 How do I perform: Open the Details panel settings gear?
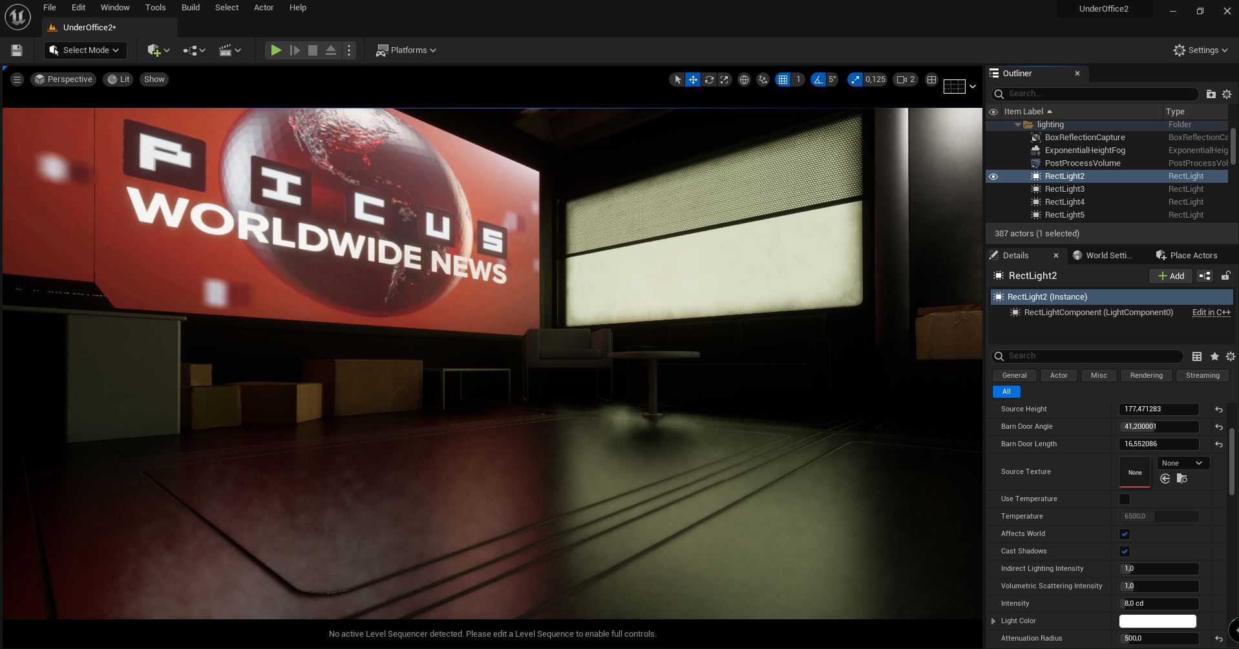pyautogui.click(x=1230, y=356)
